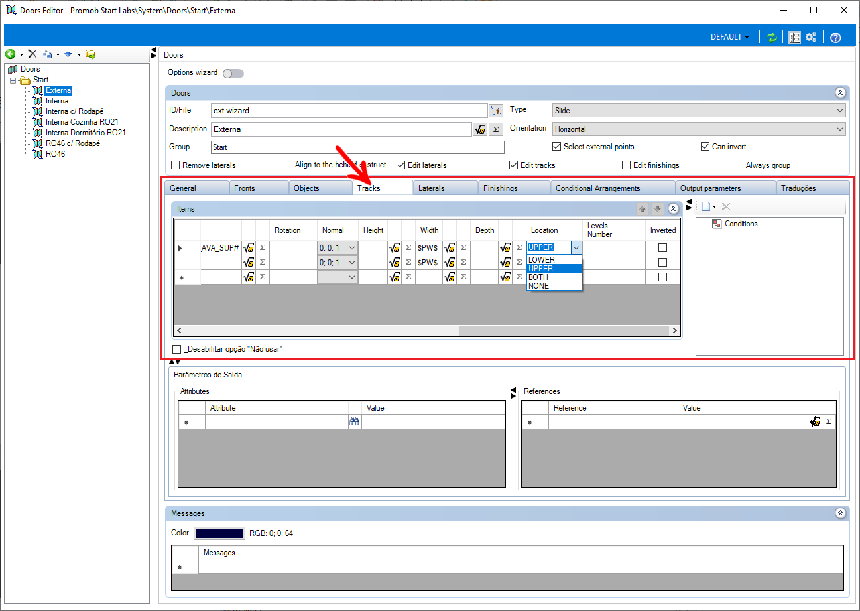Uncheck Select external points
The height and width of the screenshot is (611, 860).
coord(557,147)
